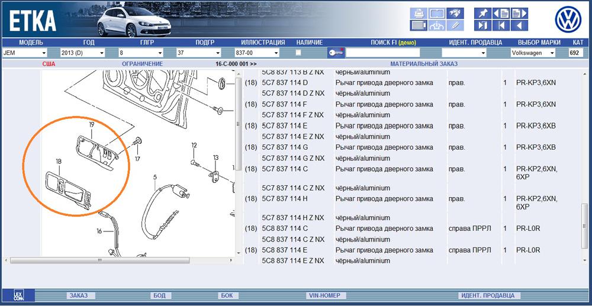Click PR-KP3,6XB in the 5C7 837 114 G row
592x306 pixels.
(x=536, y=147)
